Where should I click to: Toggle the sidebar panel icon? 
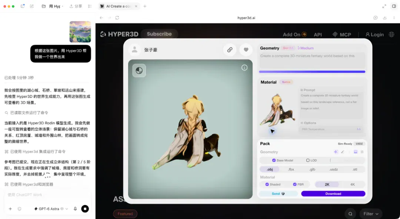tap(23, 6)
